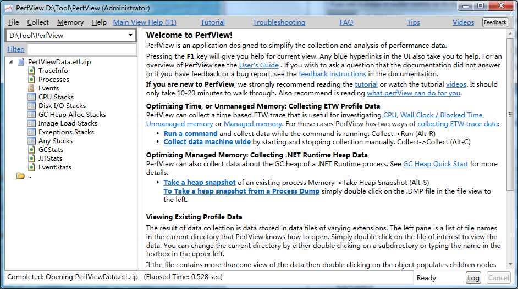Open Main View Help (F1) link
This screenshot has width=518, height=289.
[145, 22]
